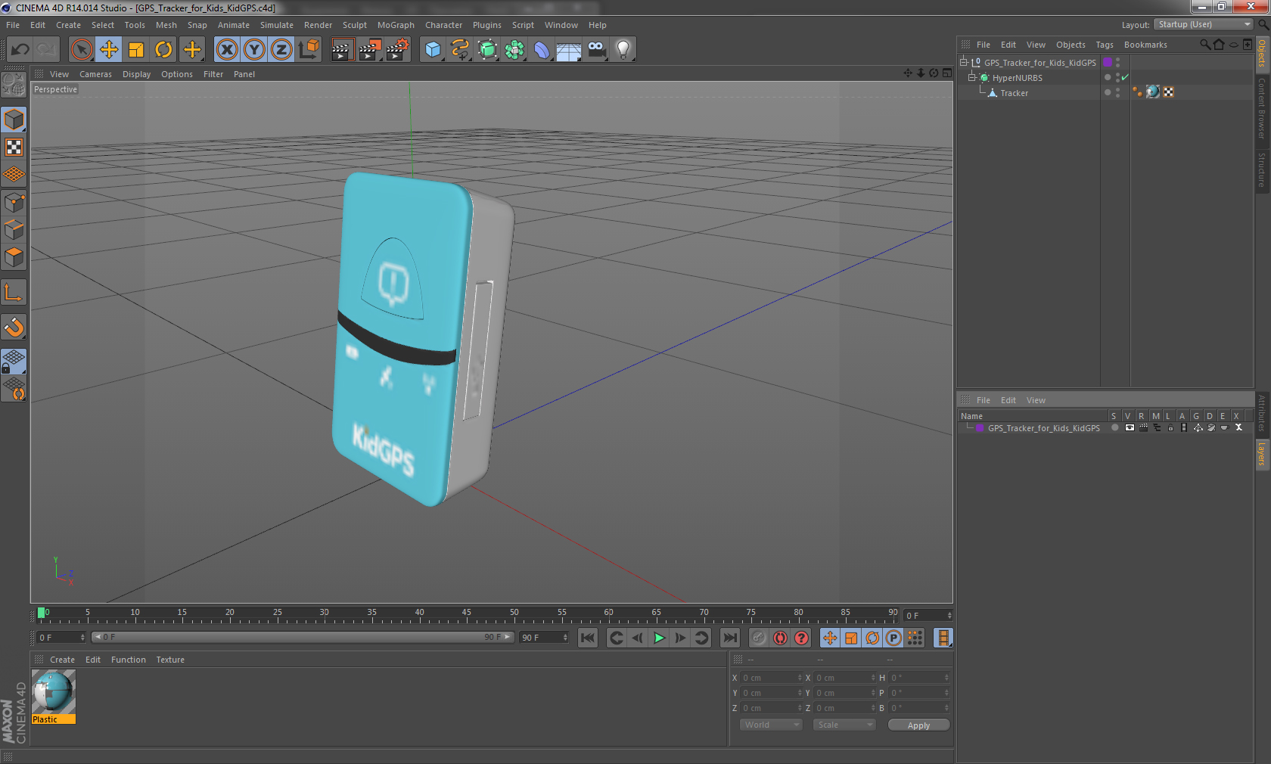Collapse the HyperNURBS tree node

tap(972, 78)
